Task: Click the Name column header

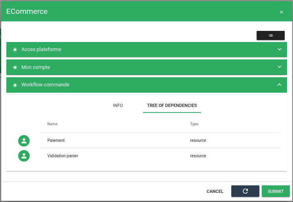Action: 53,124
